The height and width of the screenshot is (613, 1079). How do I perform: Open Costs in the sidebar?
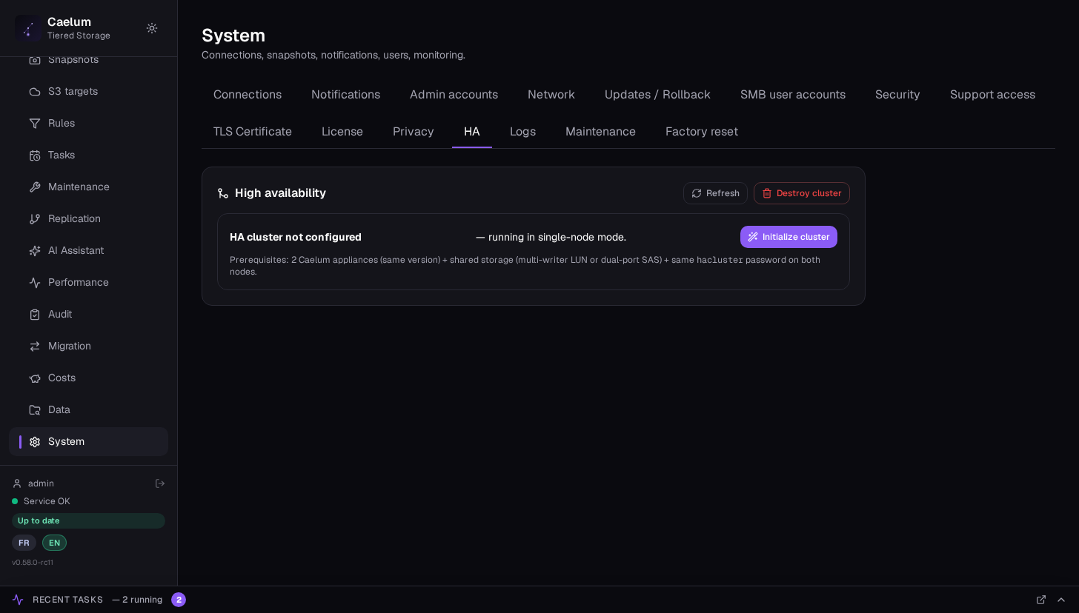[88, 378]
